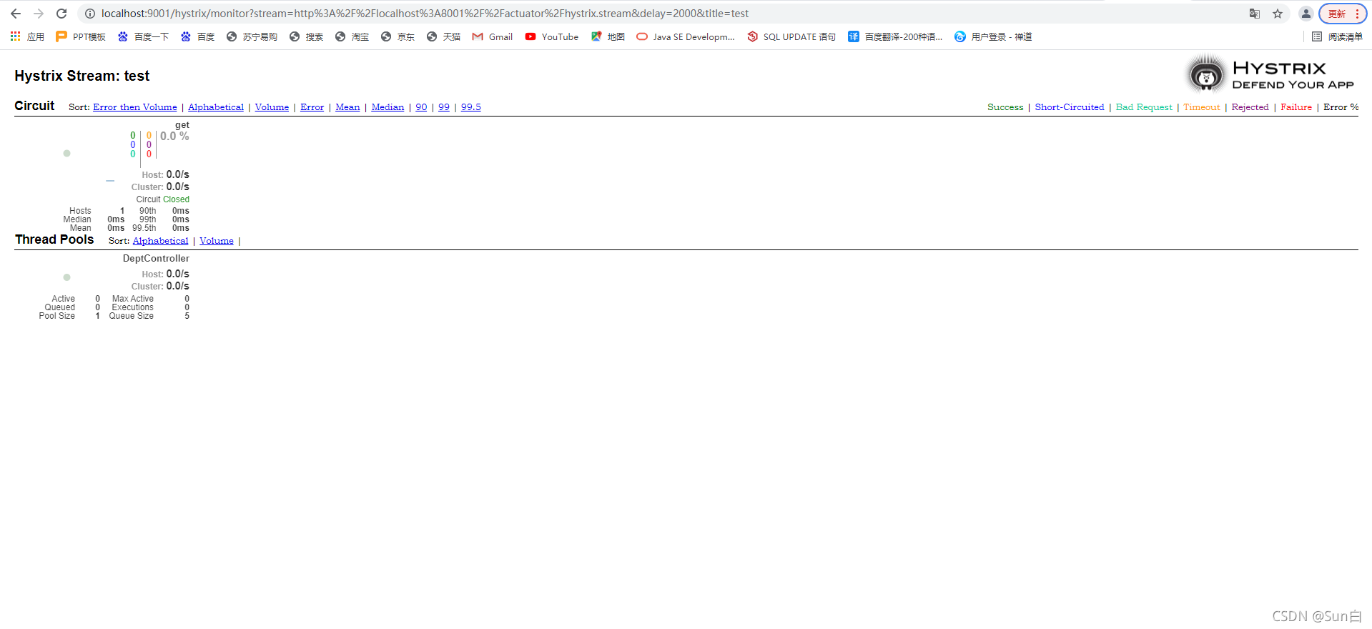Open the 苏宁易购 bookmark
The height and width of the screenshot is (629, 1372).
click(x=252, y=36)
